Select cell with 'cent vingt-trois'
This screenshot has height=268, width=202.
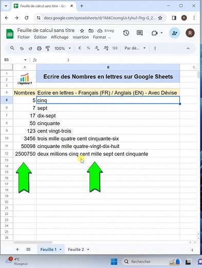[x=108, y=131]
